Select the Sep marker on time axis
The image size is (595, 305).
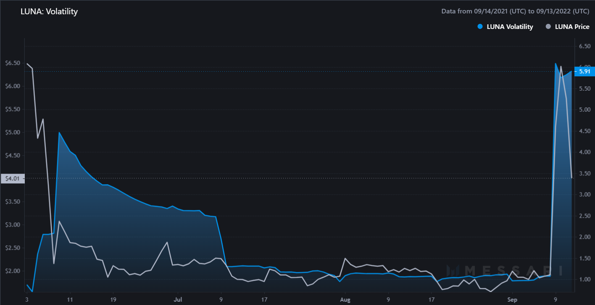pos(512,300)
